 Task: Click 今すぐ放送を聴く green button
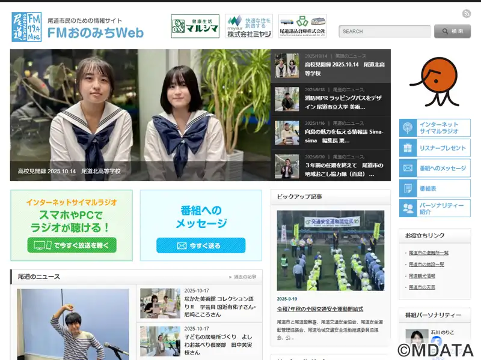[x=72, y=245]
